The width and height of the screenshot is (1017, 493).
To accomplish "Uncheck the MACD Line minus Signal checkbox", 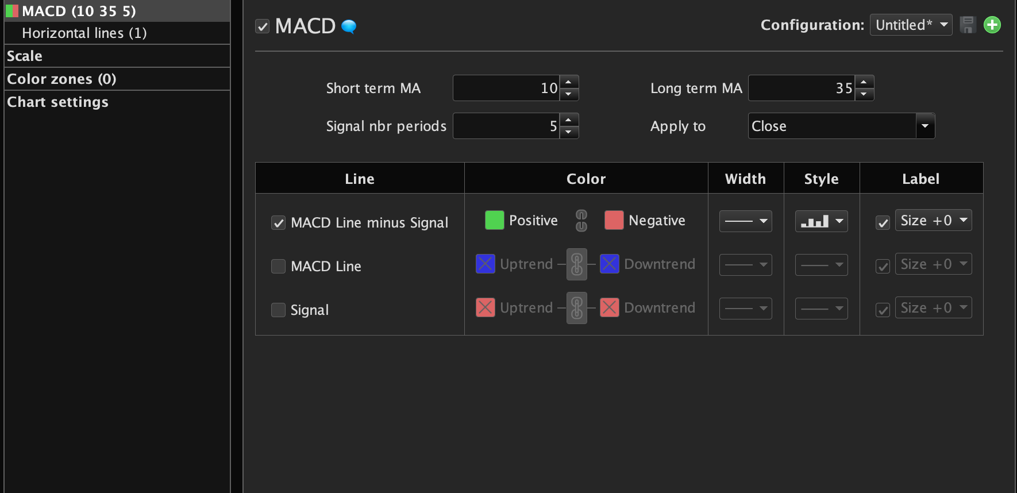I will tap(279, 223).
